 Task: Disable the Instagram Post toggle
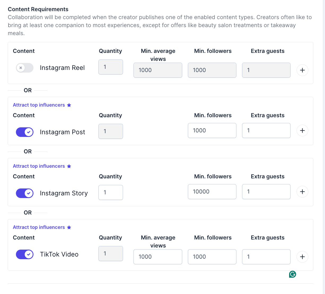point(25,132)
